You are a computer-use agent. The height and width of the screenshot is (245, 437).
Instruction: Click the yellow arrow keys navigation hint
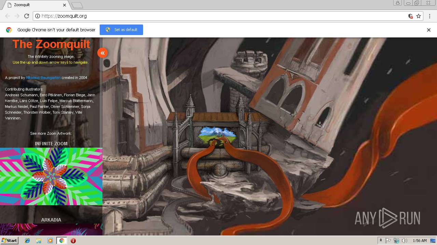pos(51,62)
